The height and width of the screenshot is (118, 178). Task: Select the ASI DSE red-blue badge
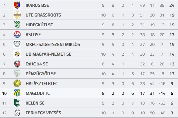click(x=17, y=35)
